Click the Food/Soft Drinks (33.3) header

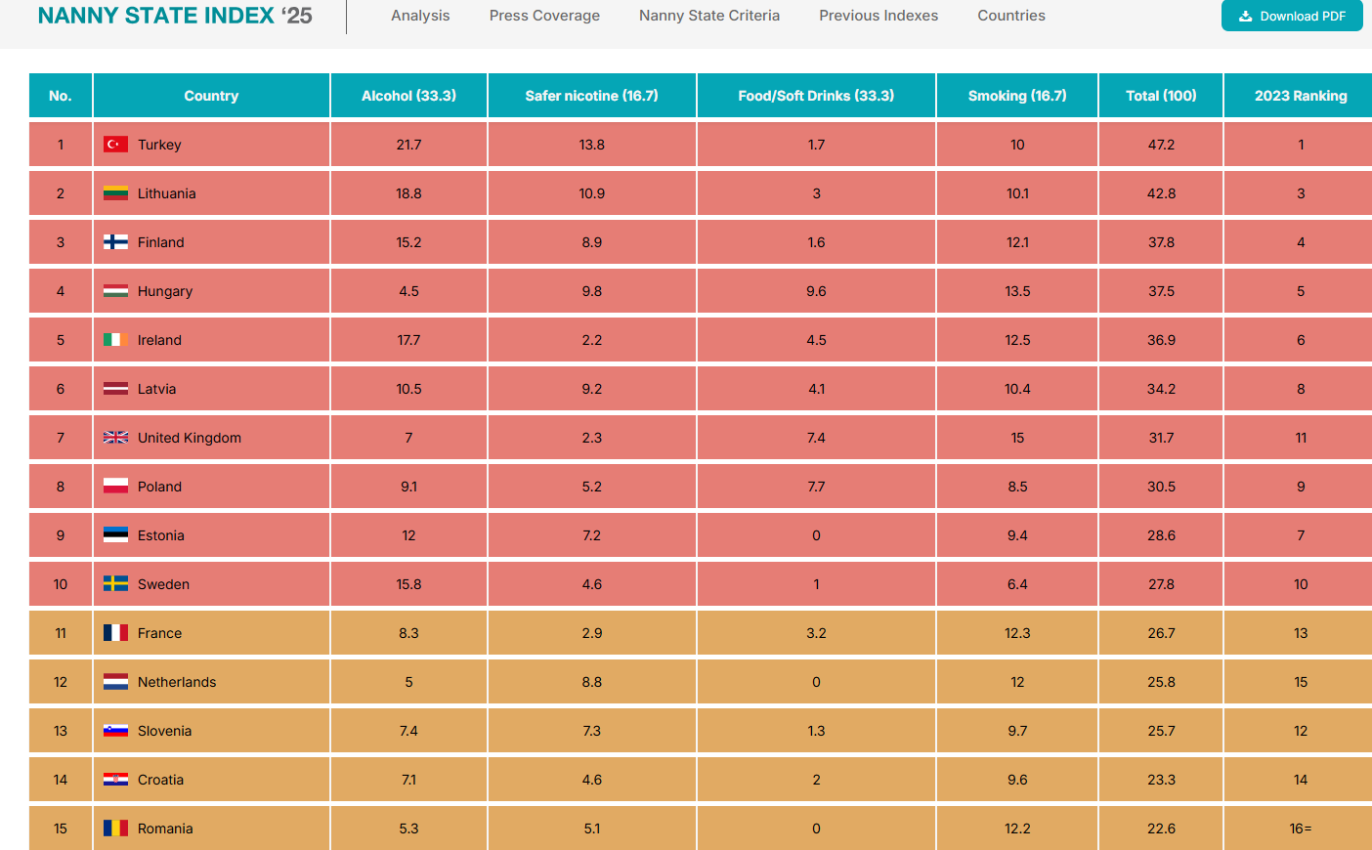[x=816, y=96]
